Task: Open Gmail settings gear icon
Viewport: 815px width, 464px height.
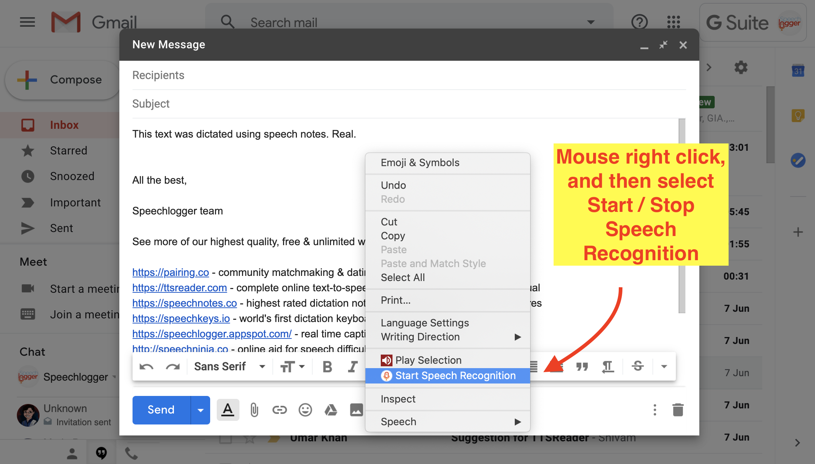Action: tap(741, 67)
